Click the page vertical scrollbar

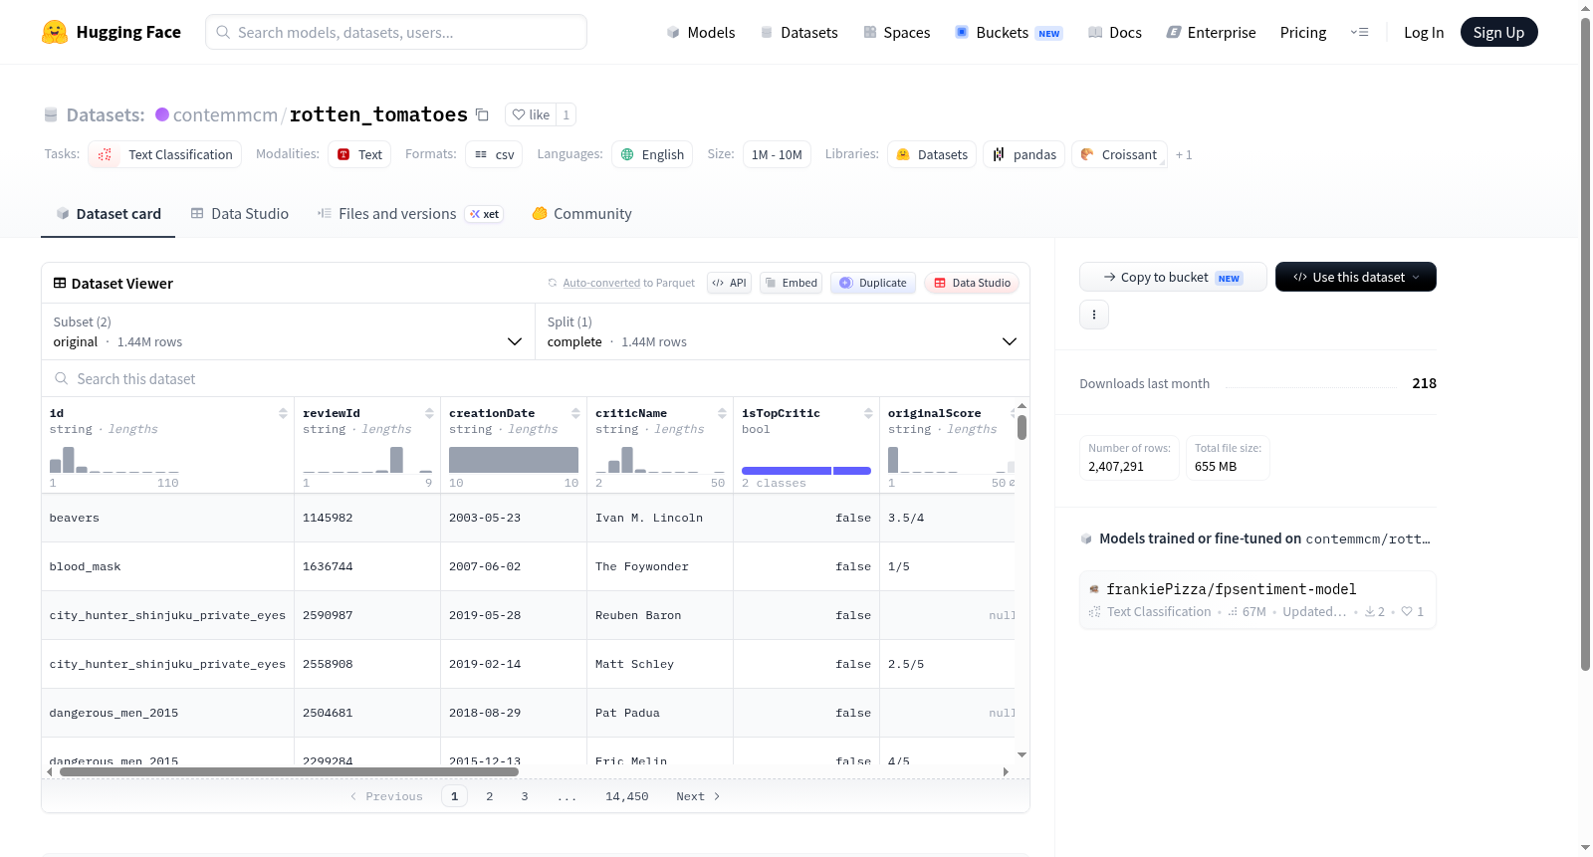[x=1585, y=343]
